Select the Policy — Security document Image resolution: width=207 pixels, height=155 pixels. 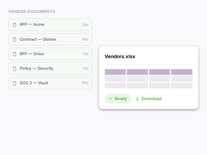pos(50,68)
